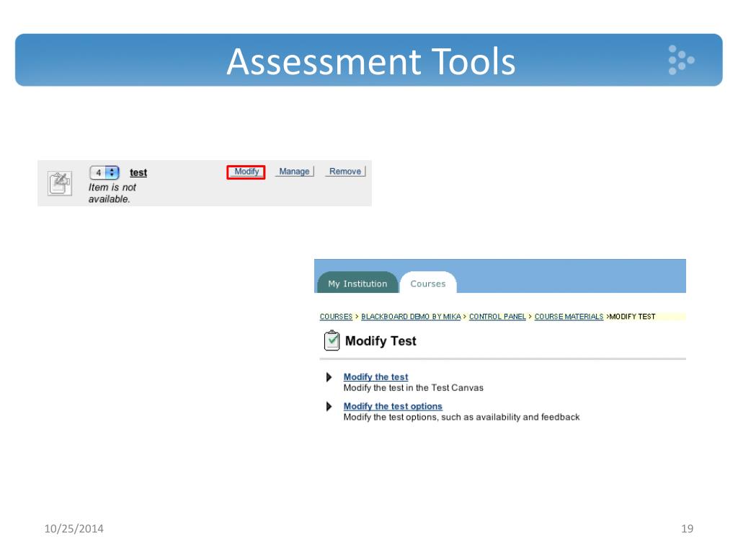
Task: Click the 'Item is not available.' text
Action: tap(112, 193)
